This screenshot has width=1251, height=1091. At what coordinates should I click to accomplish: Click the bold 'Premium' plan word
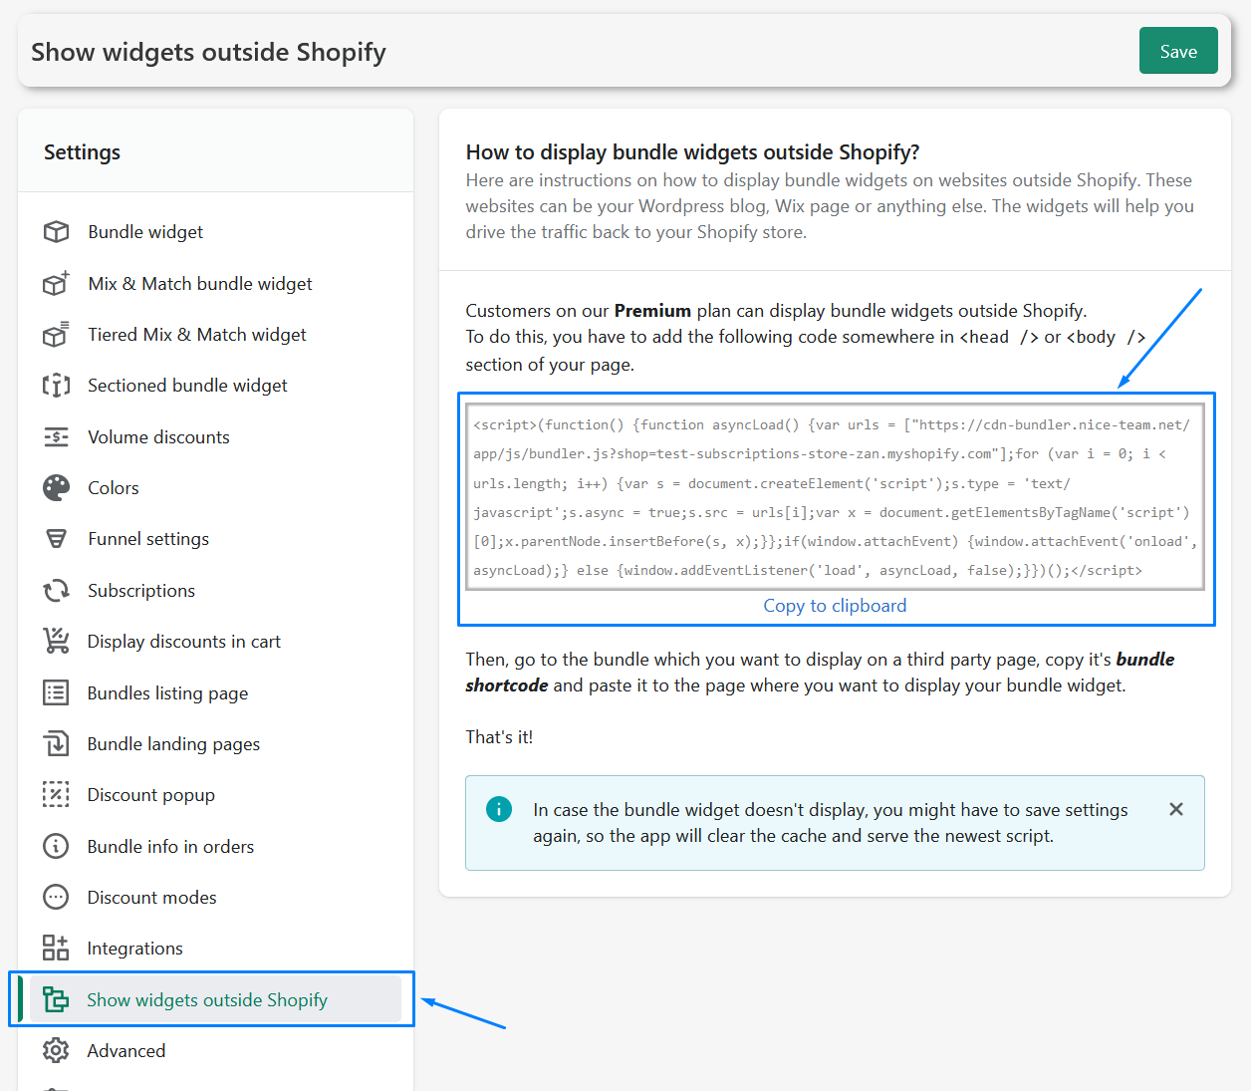[x=652, y=311]
